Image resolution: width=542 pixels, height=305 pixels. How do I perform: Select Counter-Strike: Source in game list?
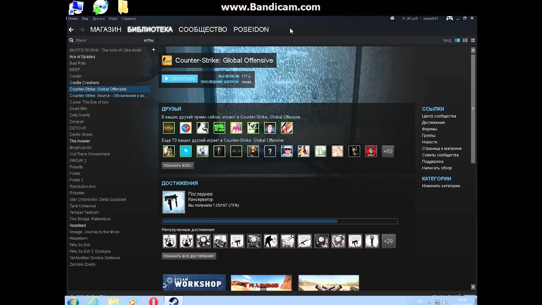tap(108, 96)
